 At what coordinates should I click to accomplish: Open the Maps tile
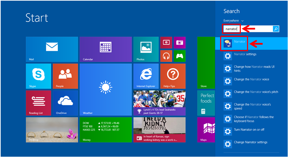tap(206, 130)
